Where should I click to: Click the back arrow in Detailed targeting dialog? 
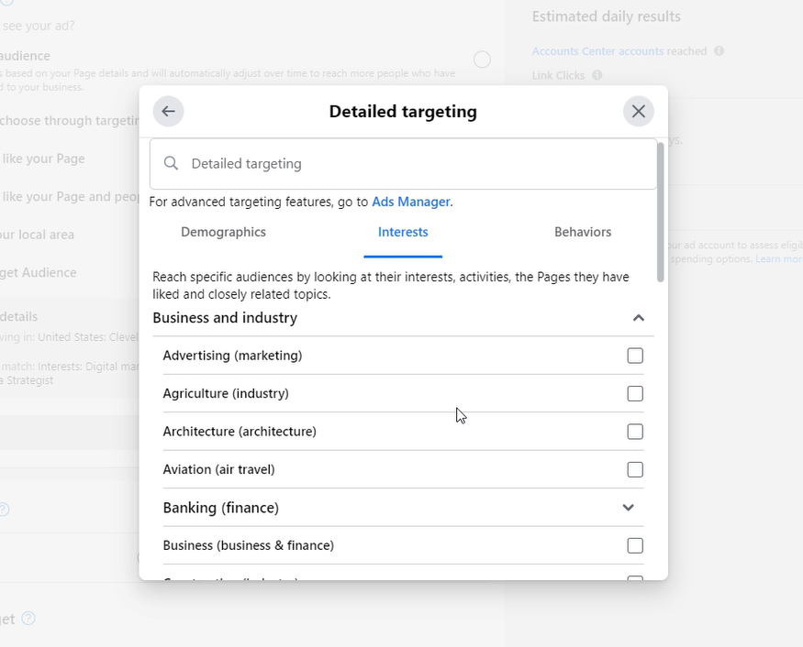tap(168, 111)
